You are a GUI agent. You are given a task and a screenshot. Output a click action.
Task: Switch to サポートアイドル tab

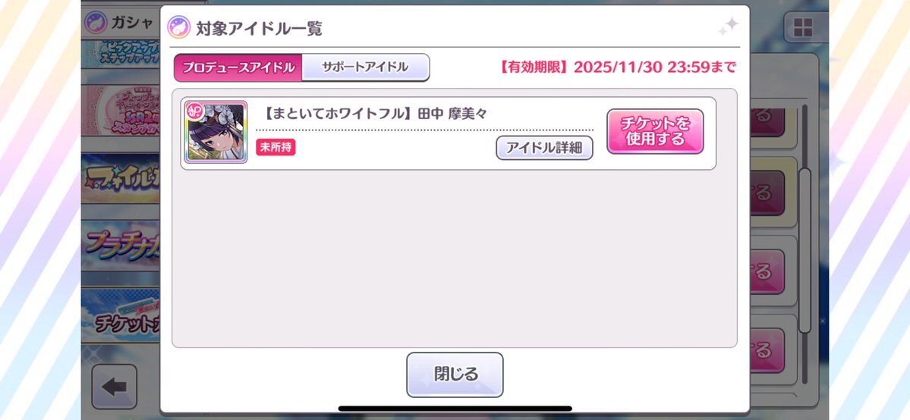coord(366,67)
